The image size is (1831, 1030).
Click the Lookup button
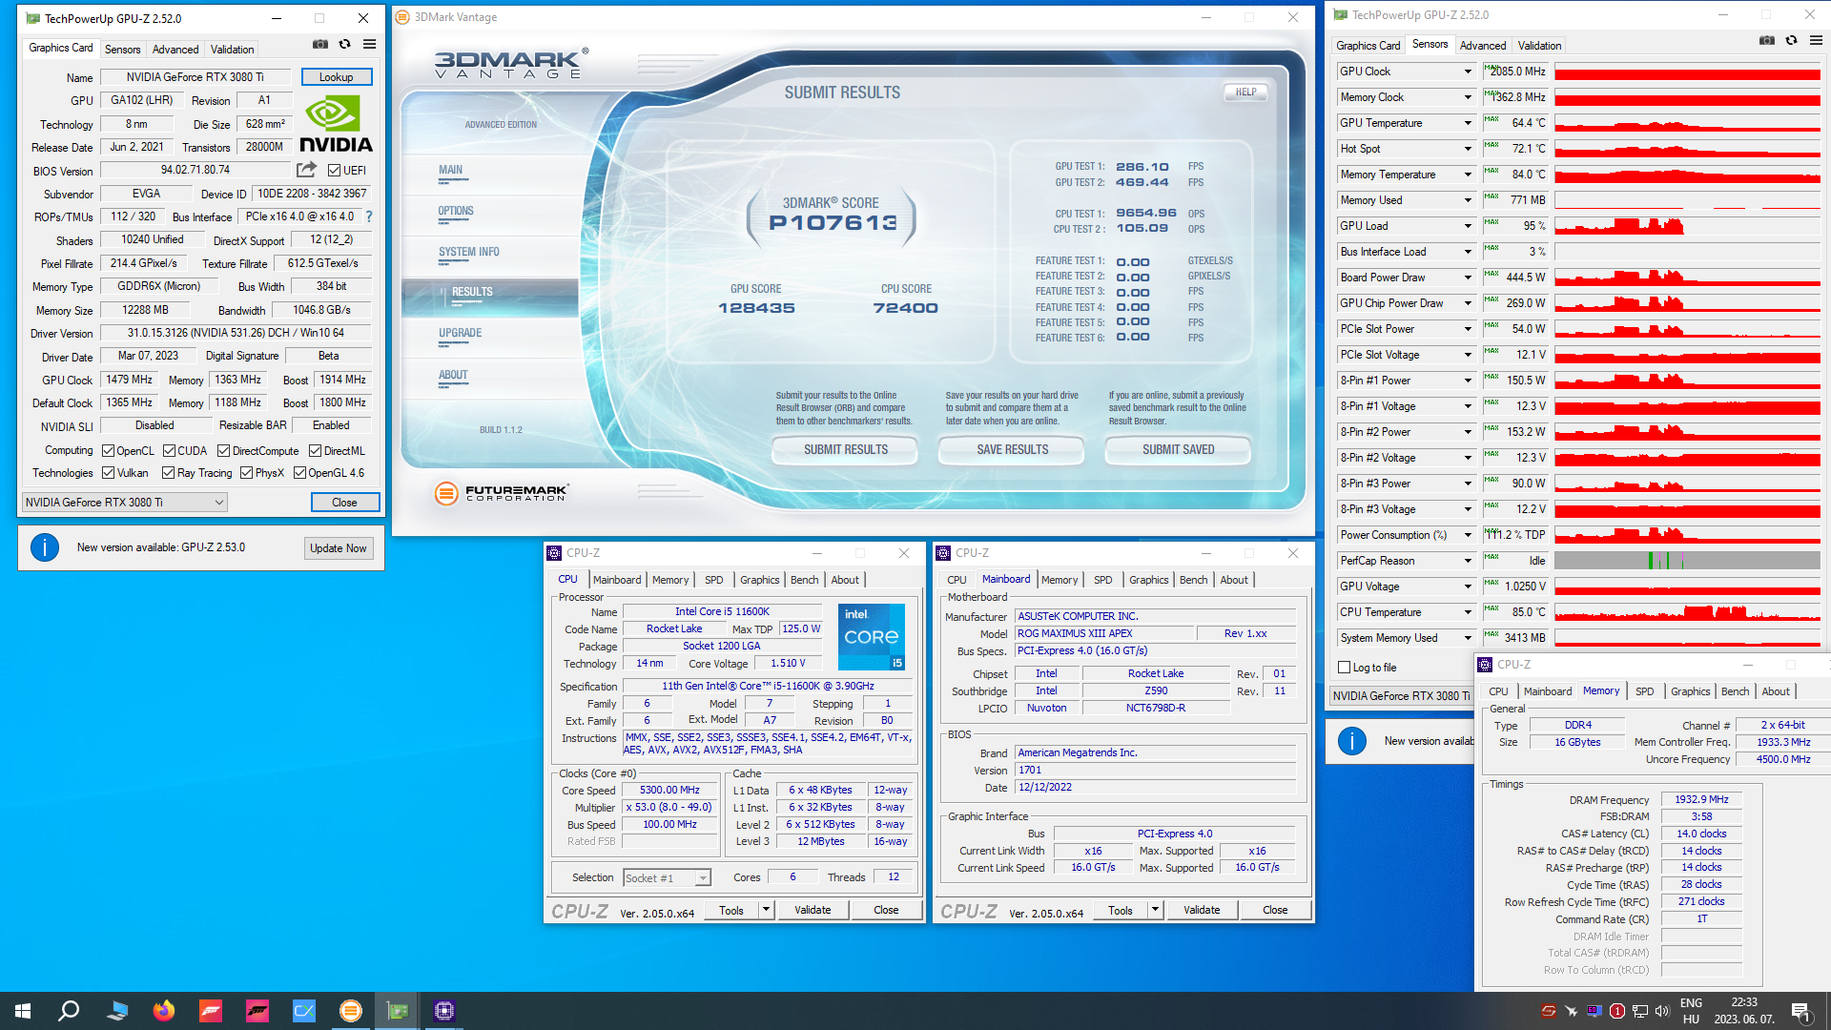[x=337, y=77]
